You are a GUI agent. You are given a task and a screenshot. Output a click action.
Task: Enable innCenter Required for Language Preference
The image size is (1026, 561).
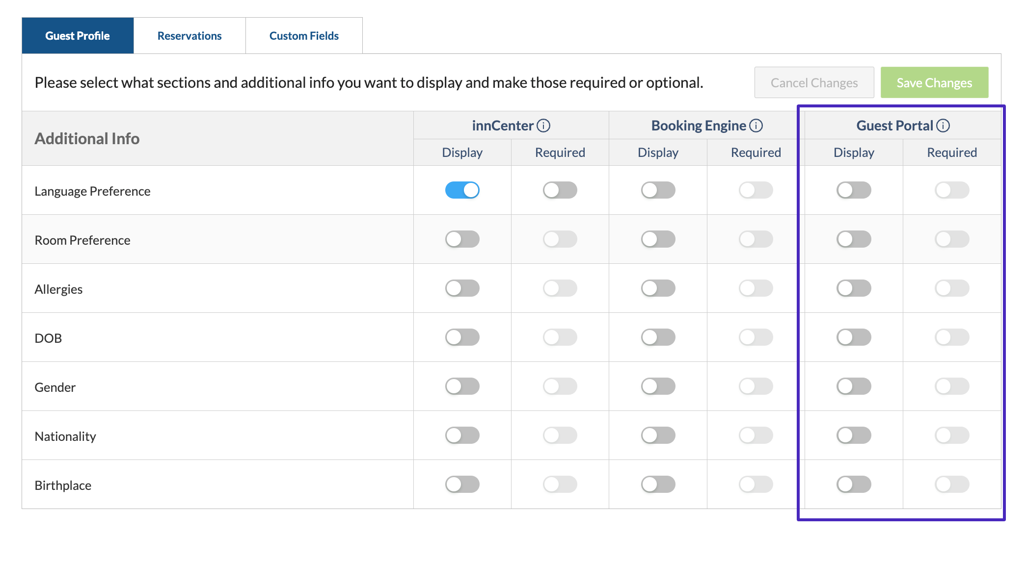[x=560, y=190]
